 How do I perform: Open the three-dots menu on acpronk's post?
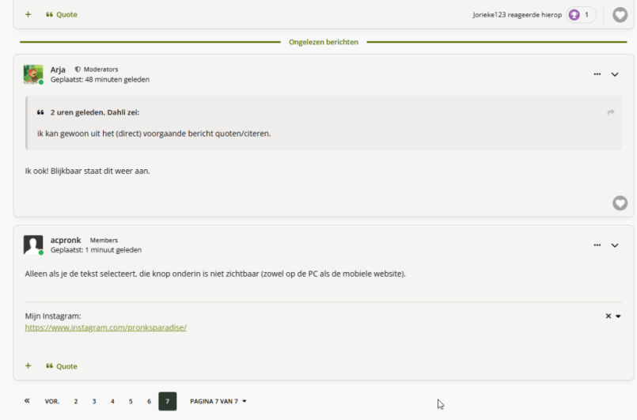pyautogui.click(x=597, y=245)
